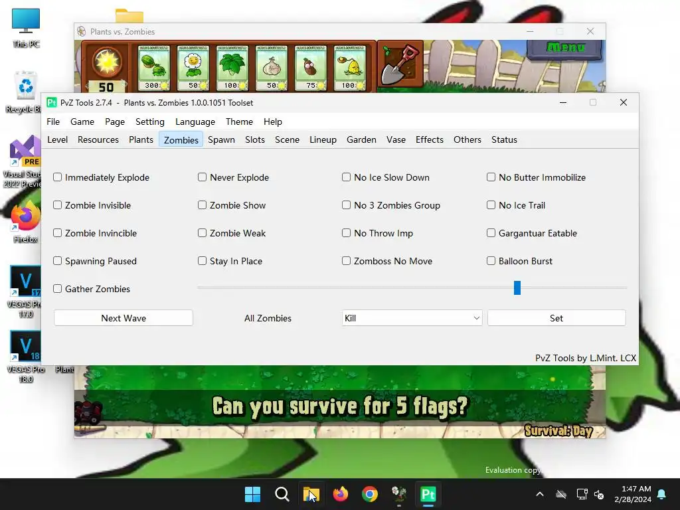
Task: Choose the Umbrella Leaf seed packet
Action: pyautogui.click(x=232, y=68)
